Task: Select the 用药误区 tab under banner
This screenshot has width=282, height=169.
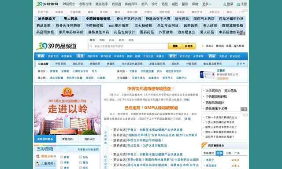Action: coord(89,139)
